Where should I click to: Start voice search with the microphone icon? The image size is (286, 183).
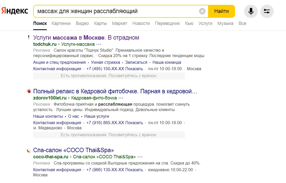251,11
